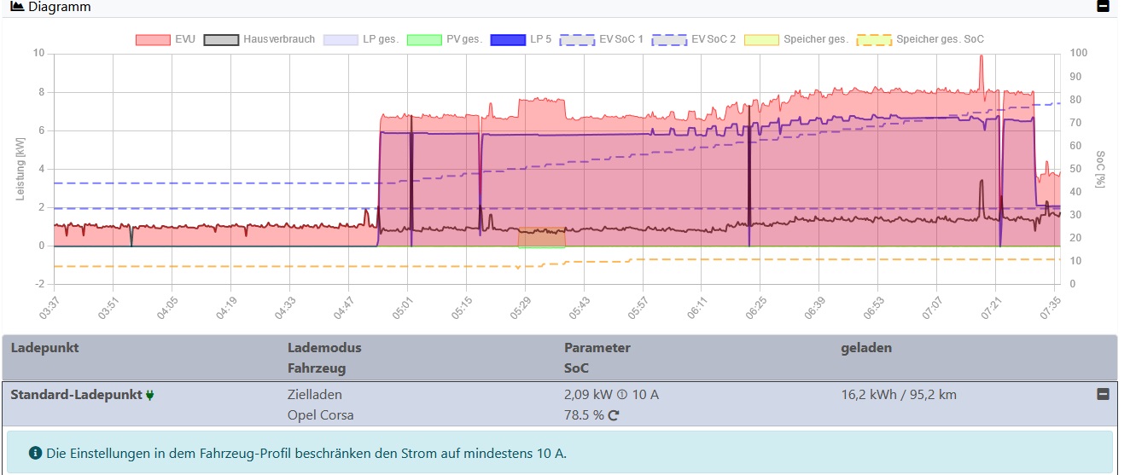
Task: Click the Leistung [kW] axis title
Action: pyautogui.click(x=20, y=169)
